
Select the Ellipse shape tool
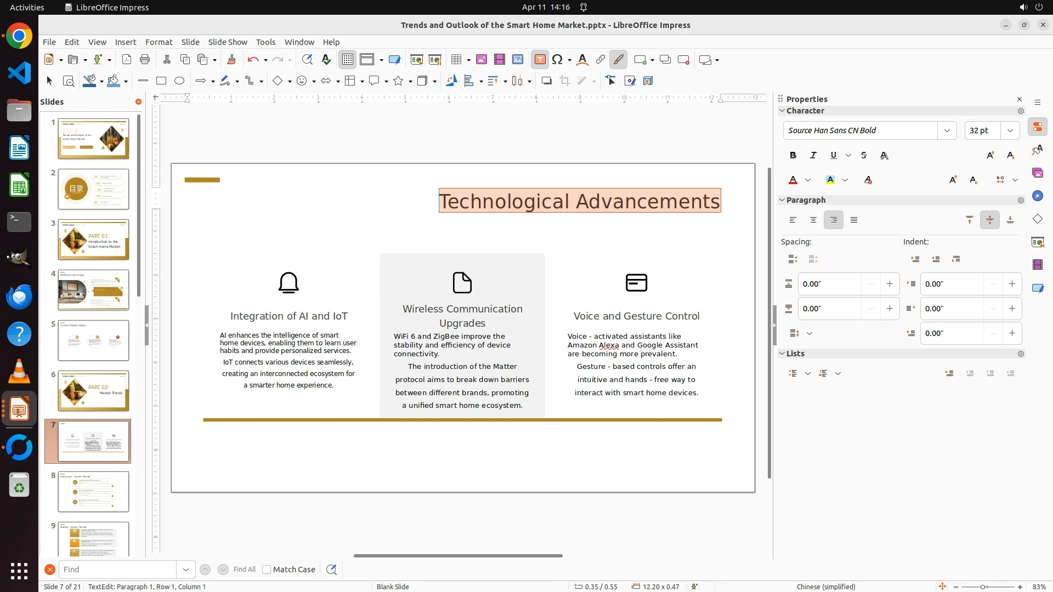click(179, 81)
